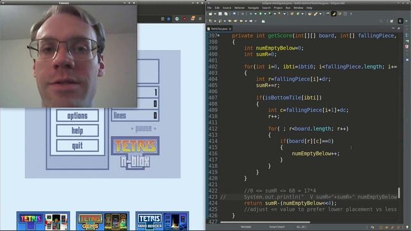This screenshot has height=231, width=411.
Task: Click the editor horizontal scrollbar
Action: (265, 223)
